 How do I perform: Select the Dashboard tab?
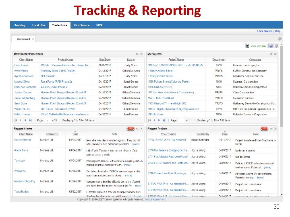(x=23, y=39)
